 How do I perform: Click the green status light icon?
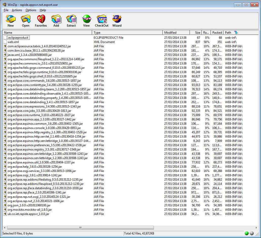(x=247, y=233)
